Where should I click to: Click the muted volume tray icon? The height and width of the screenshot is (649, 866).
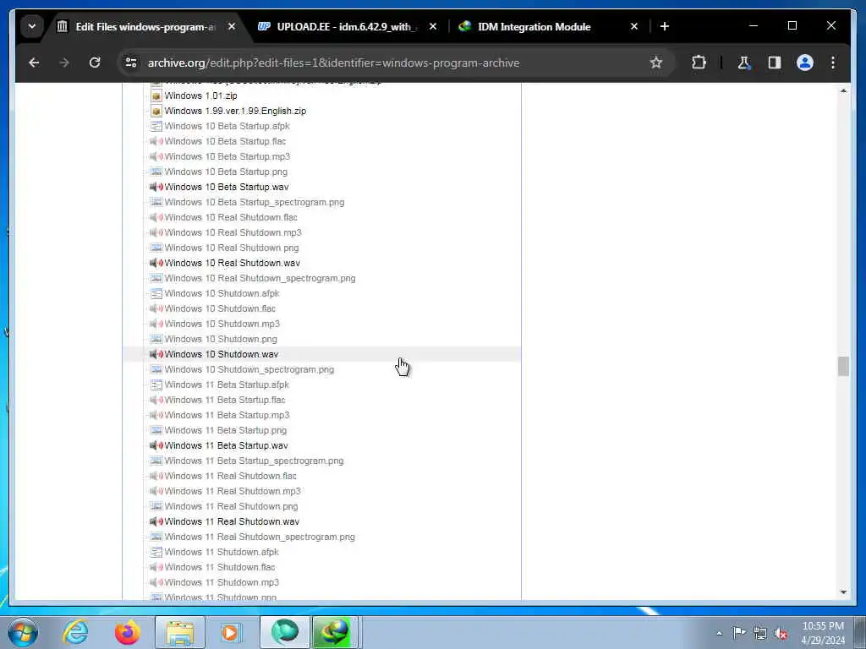point(781,633)
